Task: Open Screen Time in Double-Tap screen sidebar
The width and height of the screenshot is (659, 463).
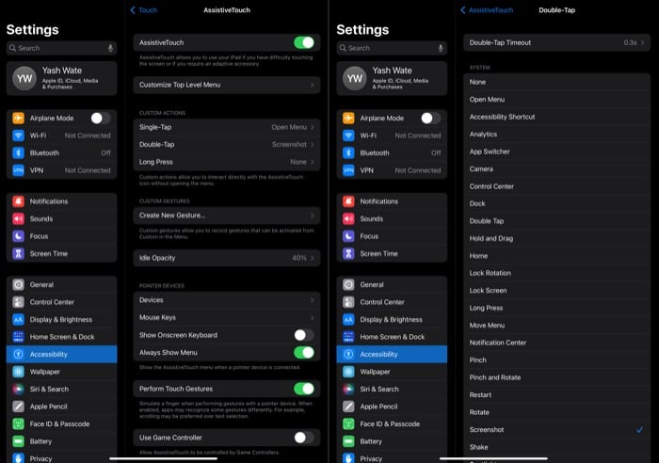Action: click(x=392, y=253)
